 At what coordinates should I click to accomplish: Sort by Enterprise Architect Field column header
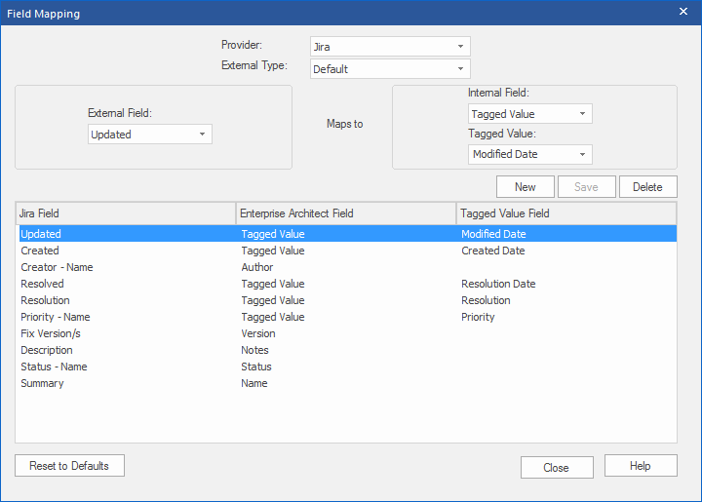(x=346, y=213)
